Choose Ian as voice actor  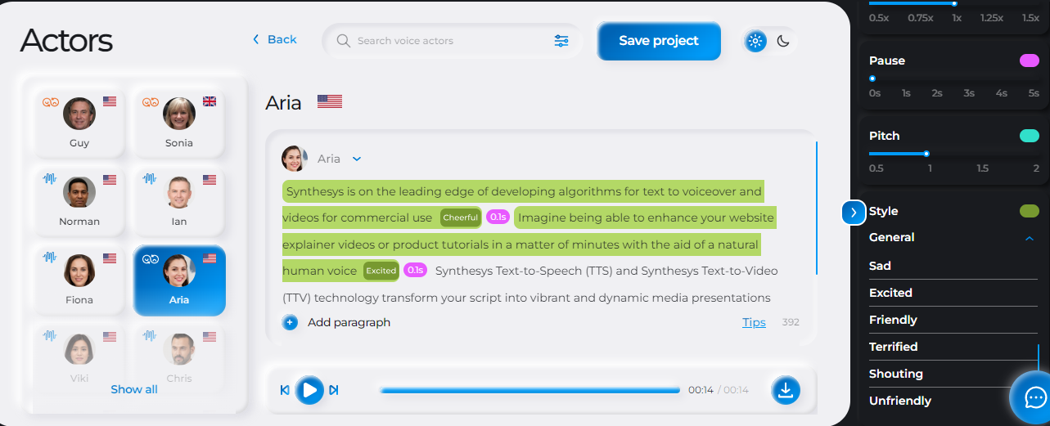[x=179, y=201]
